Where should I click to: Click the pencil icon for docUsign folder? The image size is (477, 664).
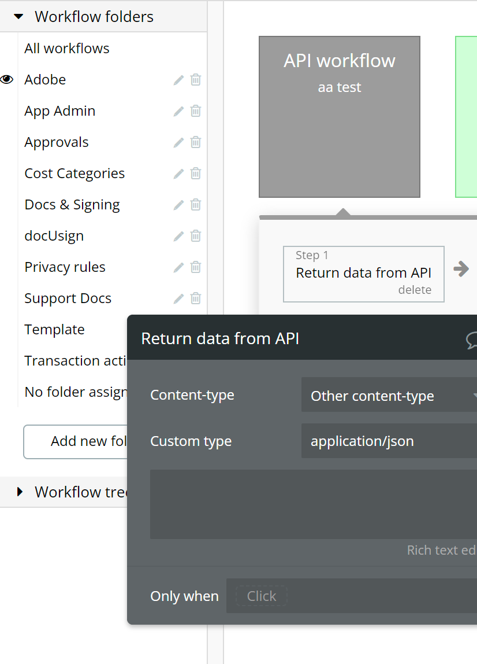click(x=178, y=236)
